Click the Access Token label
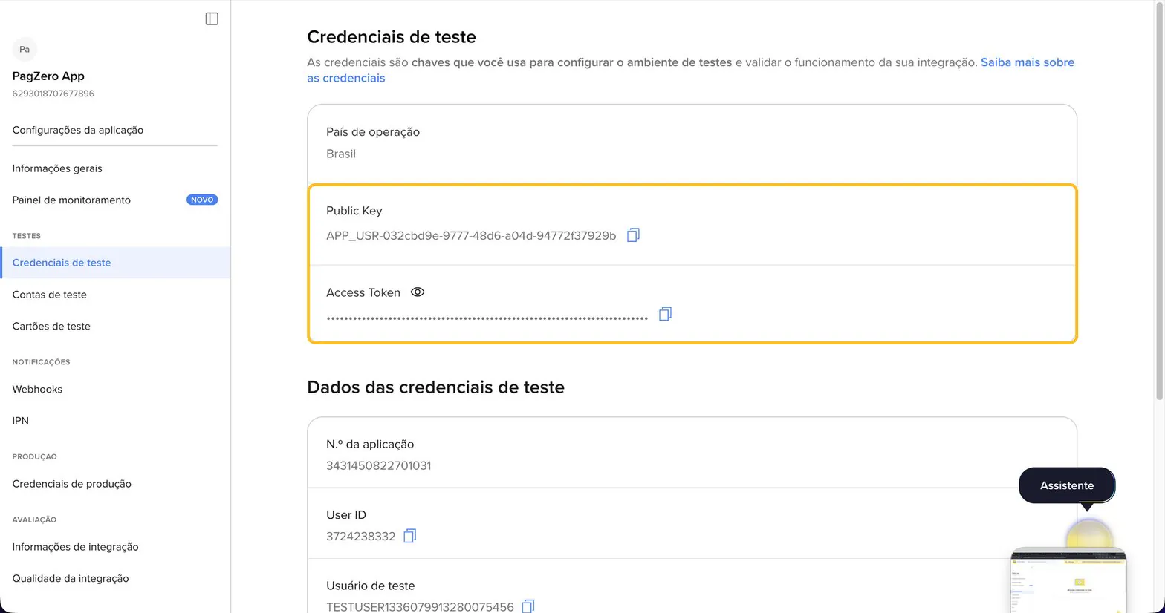This screenshot has height=613, width=1165. pos(363,292)
